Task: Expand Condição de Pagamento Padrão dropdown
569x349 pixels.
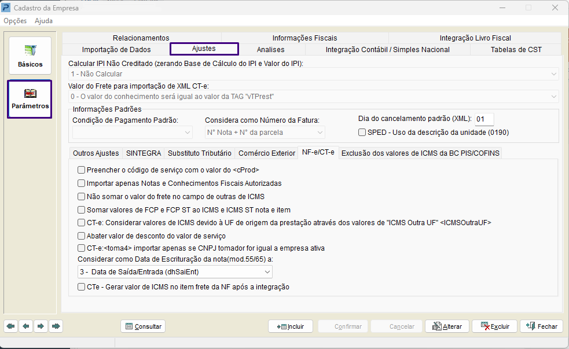Action: click(x=132, y=133)
